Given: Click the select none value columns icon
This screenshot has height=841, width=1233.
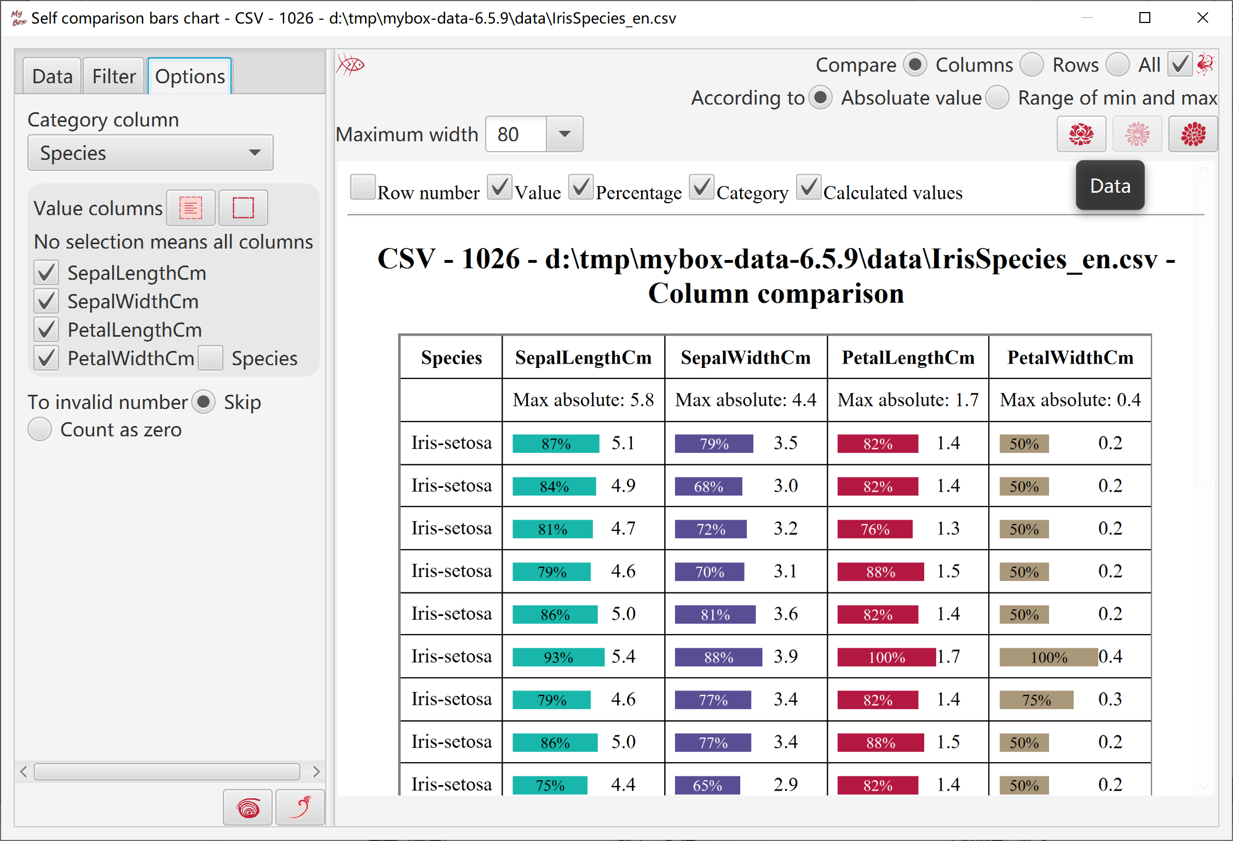Looking at the screenshot, I should pos(243,208).
